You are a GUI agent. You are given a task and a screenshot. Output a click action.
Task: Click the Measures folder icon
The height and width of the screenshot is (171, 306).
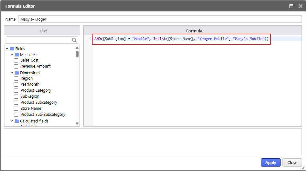(17, 55)
